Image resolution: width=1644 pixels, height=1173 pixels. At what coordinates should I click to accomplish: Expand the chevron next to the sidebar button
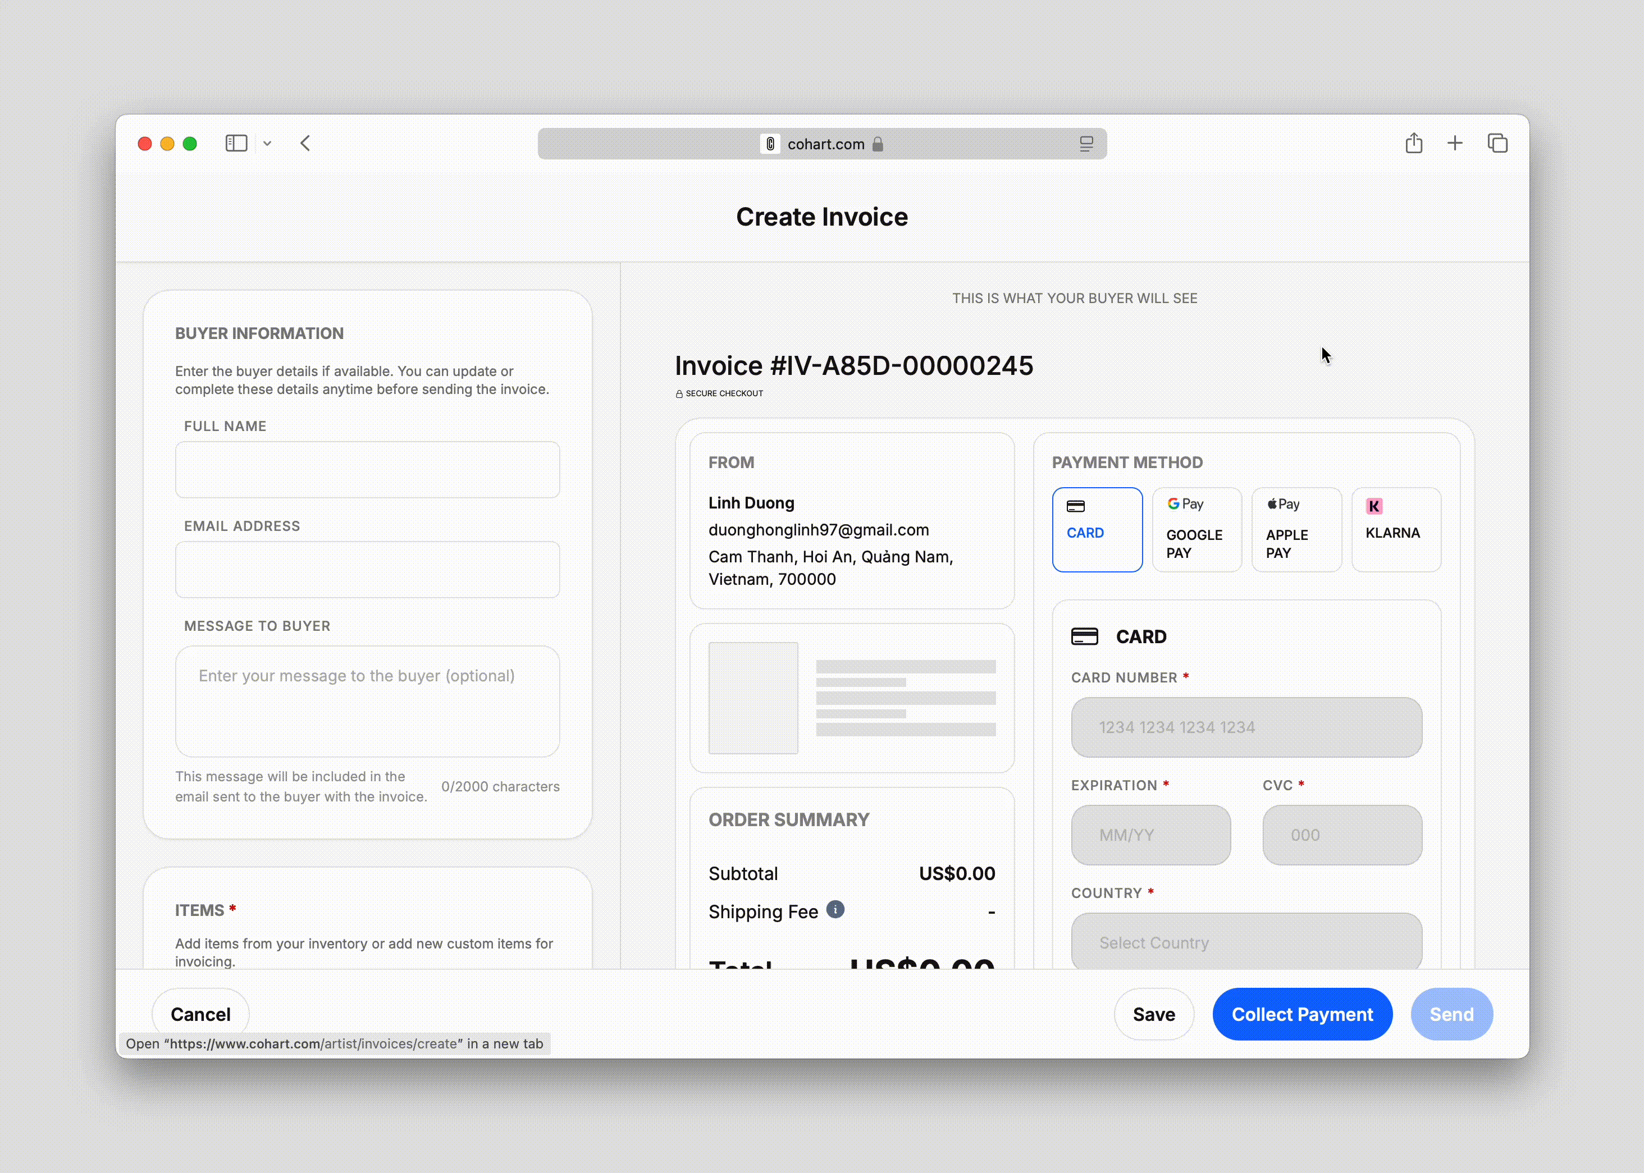pos(267,143)
